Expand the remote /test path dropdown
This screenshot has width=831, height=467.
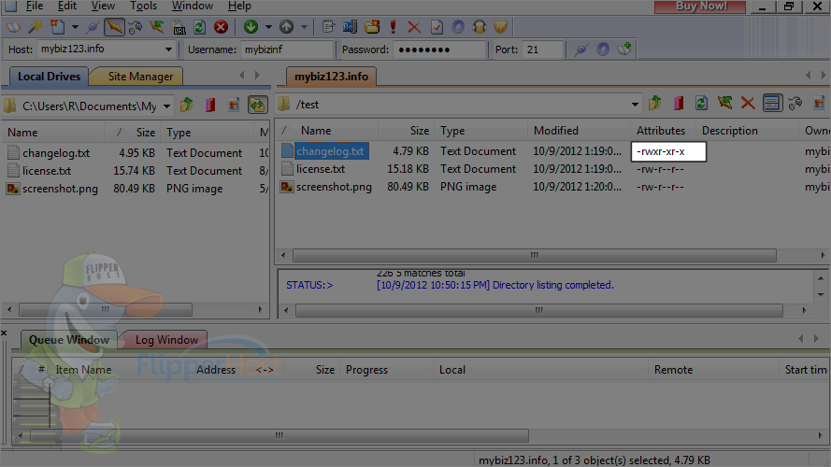tap(635, 105)
